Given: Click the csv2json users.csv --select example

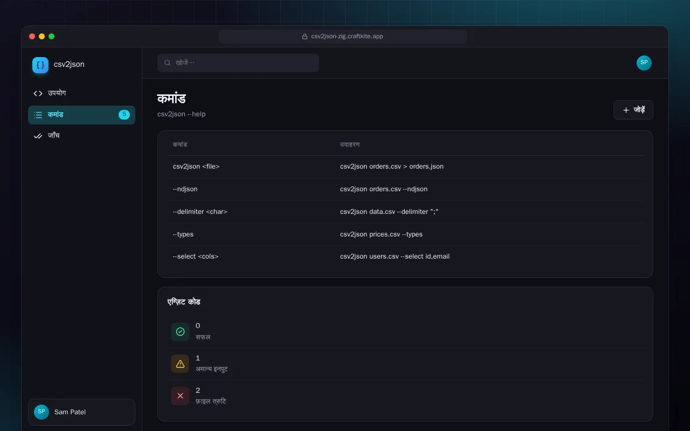Looking at the screenshot, I should point(395,256).
